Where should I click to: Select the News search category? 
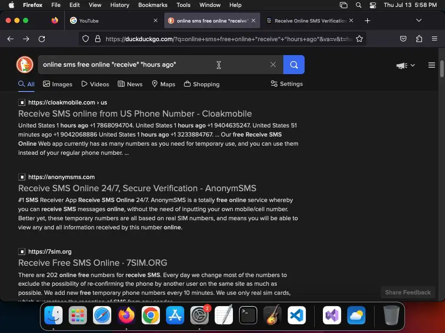coord(130,84)
